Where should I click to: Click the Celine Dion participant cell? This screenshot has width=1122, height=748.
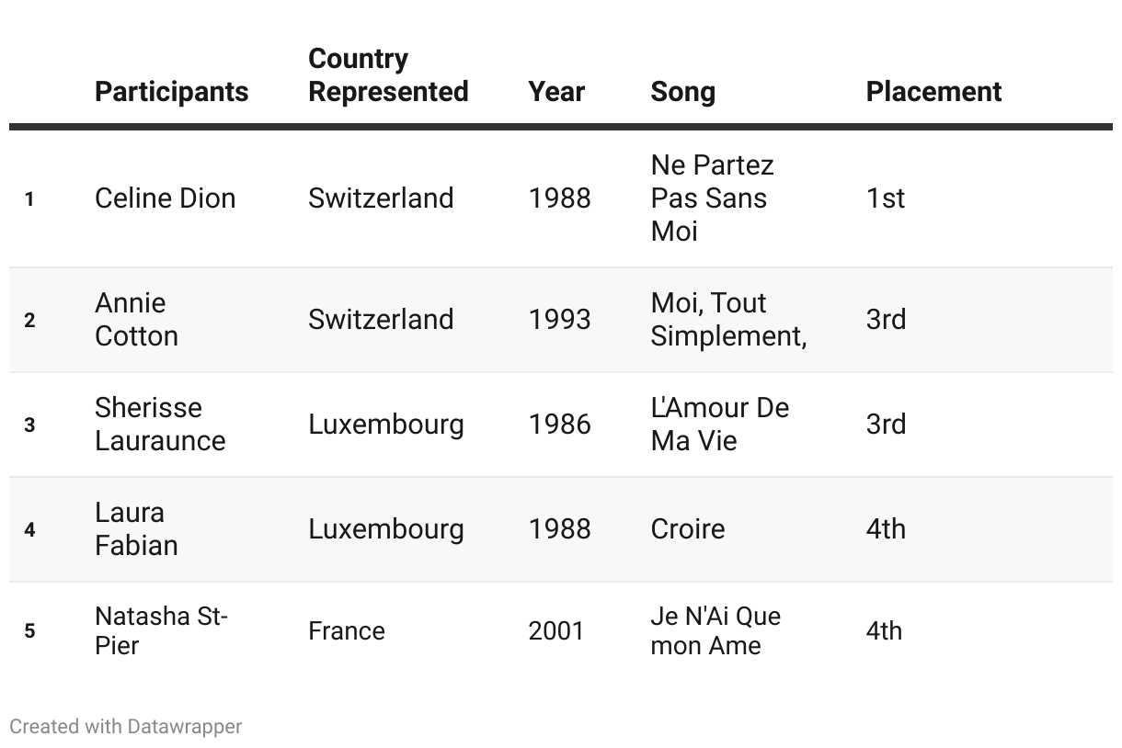pos(165,198)
